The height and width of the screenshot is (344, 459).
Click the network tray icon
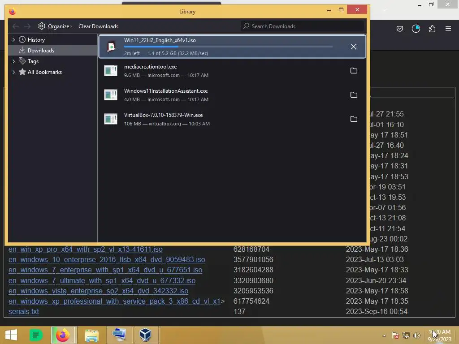pos(406,335)
